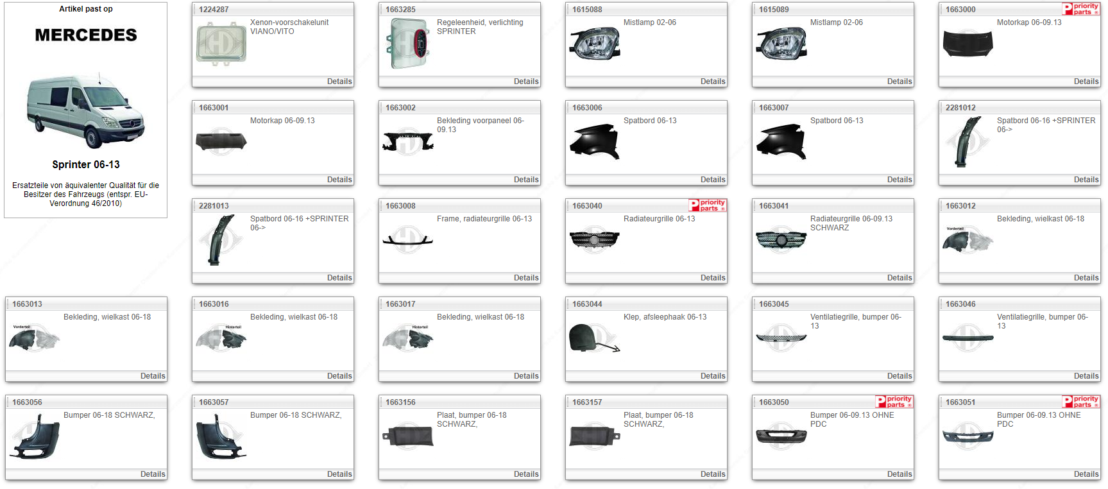
Task: Show Details for wielkast 1663017
Action: point(526,376)
